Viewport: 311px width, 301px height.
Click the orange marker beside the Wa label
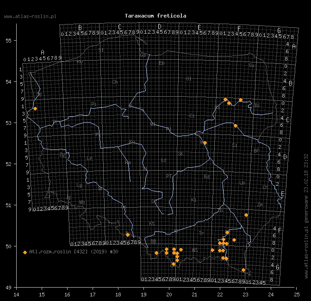tap(205, 143)
